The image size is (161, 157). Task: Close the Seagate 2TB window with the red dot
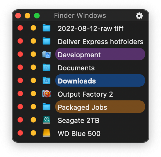click(x=20, y=120)
